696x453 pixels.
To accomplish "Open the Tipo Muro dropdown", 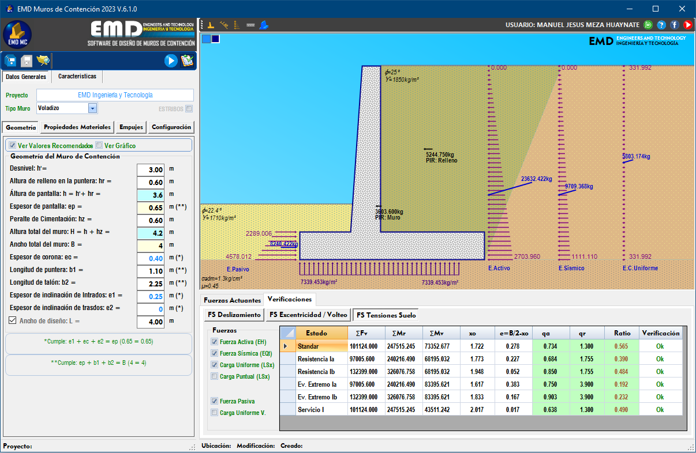I will (92, 108).
